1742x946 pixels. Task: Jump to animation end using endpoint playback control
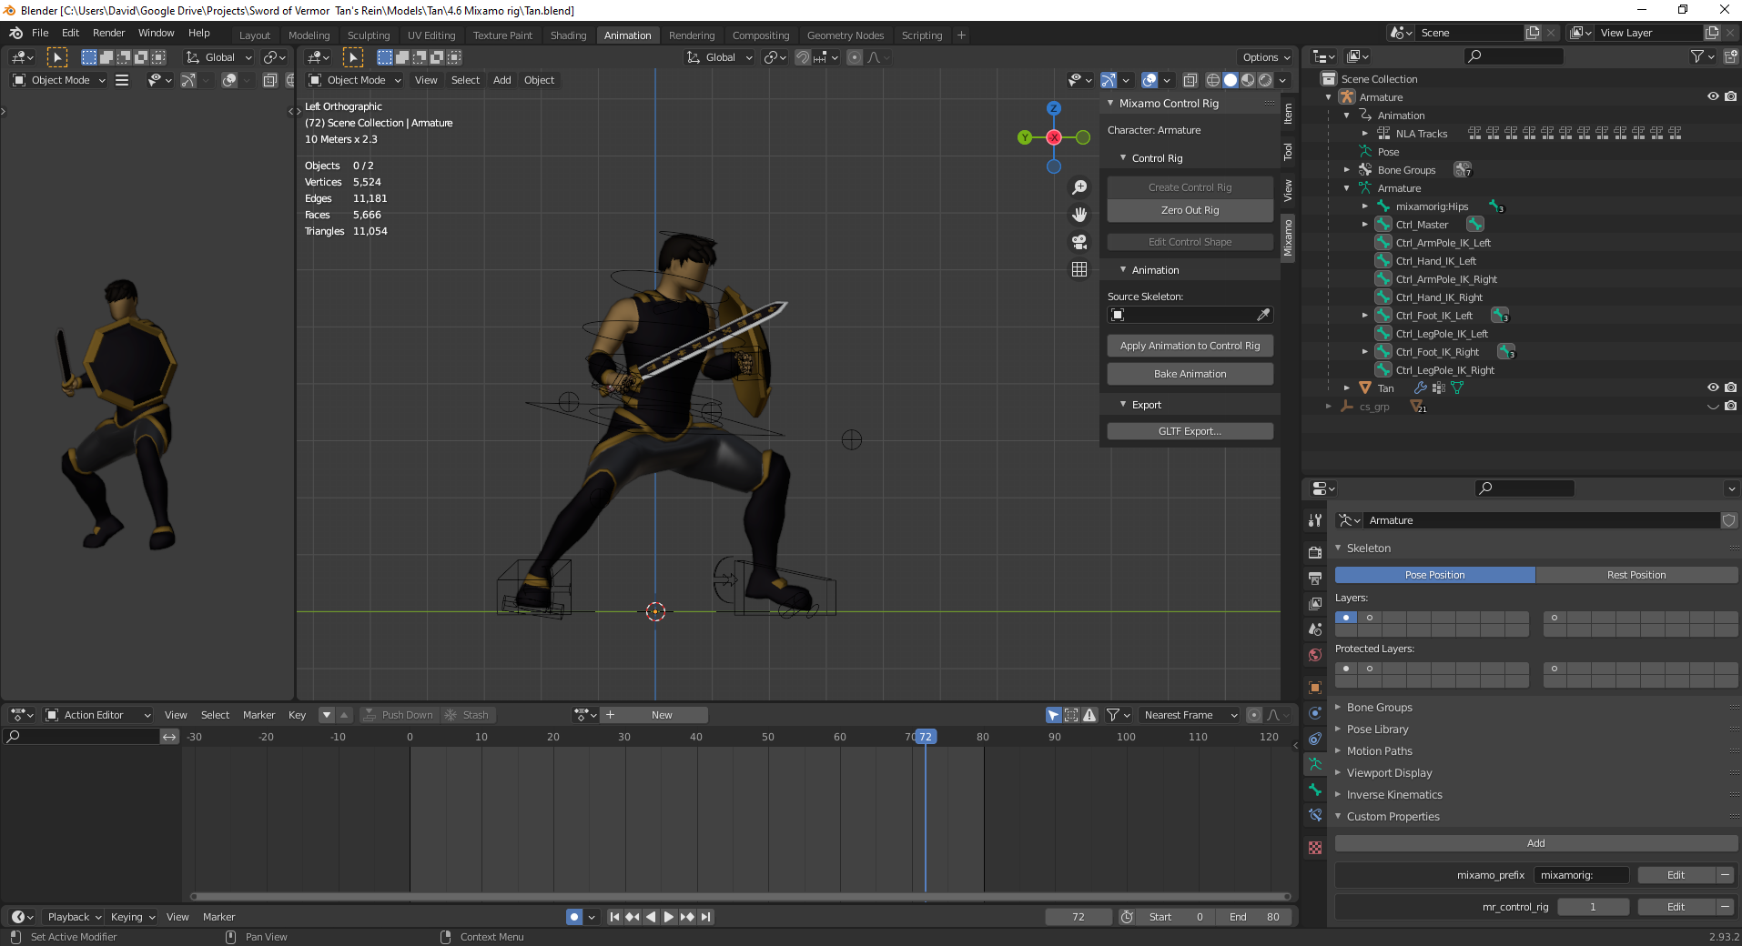(707, 917)
